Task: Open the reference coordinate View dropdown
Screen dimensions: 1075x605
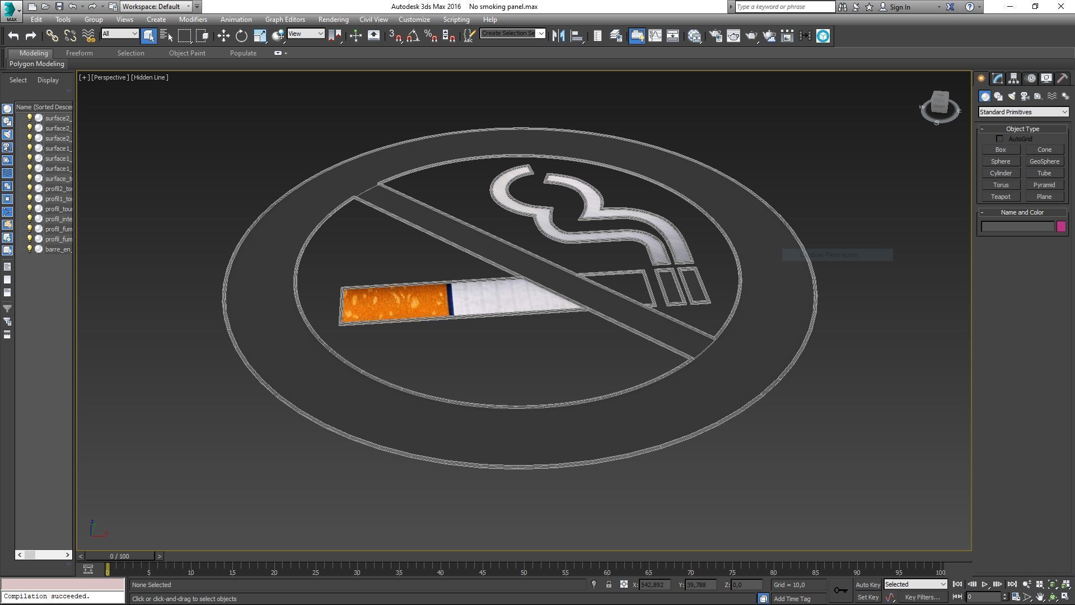Action: pyautogui.click(x=306, y=34)
